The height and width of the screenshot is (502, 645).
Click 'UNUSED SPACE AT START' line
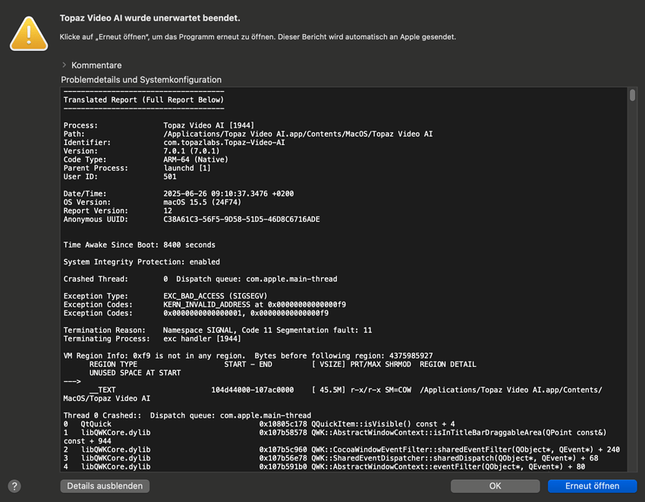point(135,373)
